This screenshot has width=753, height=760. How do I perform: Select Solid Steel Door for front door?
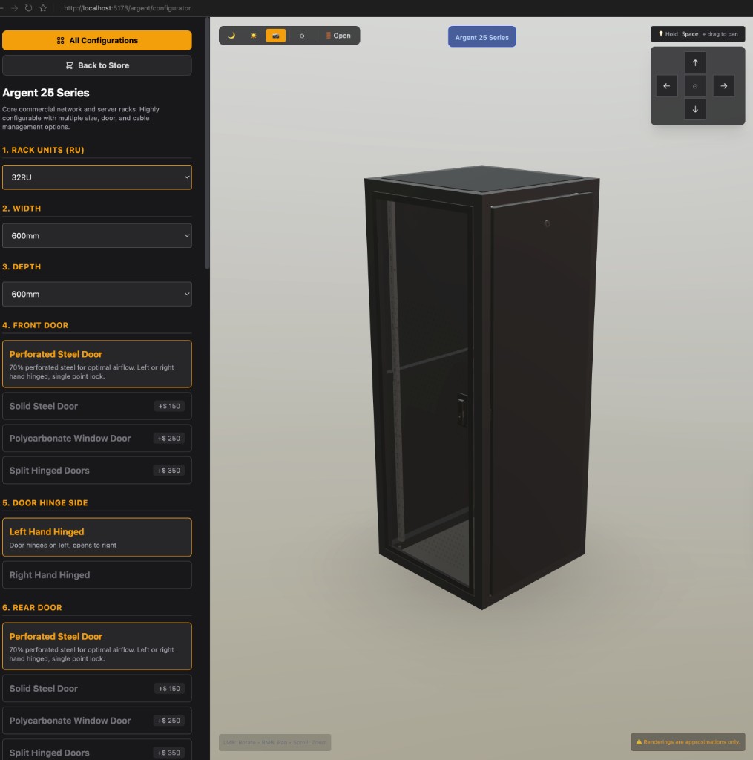pyautogui.click(x=96, y=406)
